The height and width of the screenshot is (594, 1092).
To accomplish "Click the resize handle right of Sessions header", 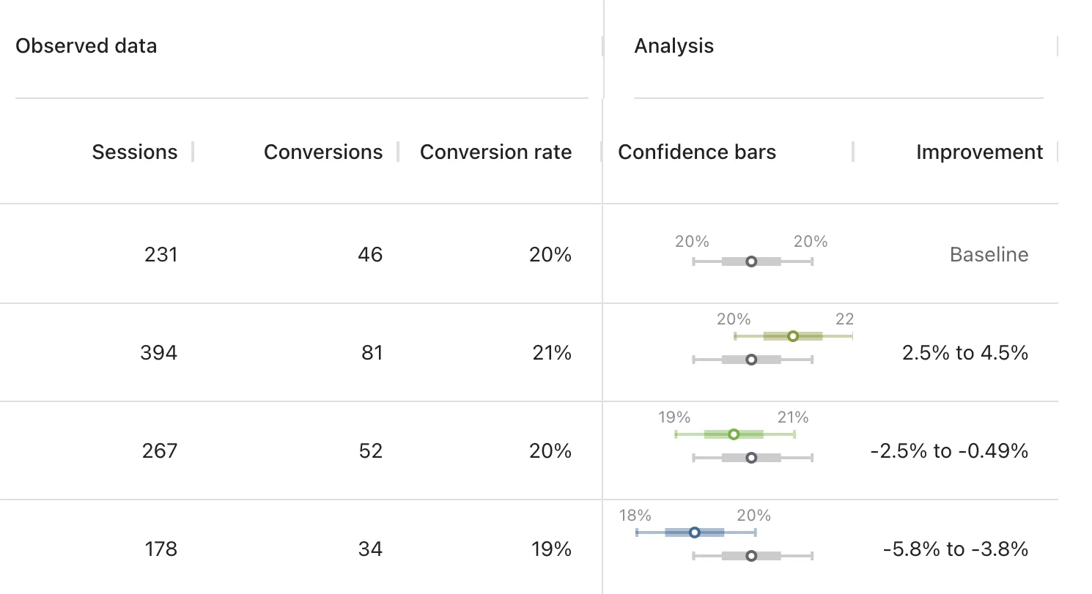I will 193,152.
